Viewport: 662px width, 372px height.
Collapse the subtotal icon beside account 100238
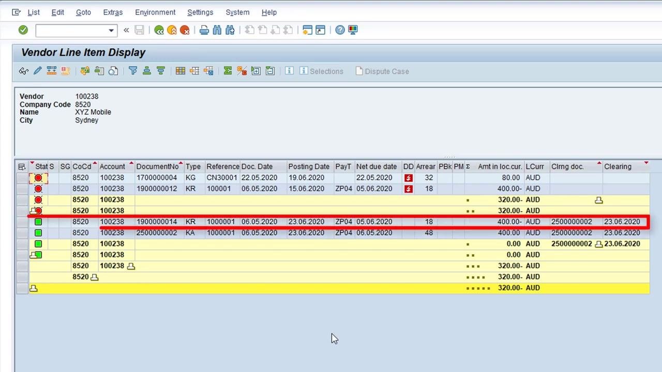coord(131,266)
